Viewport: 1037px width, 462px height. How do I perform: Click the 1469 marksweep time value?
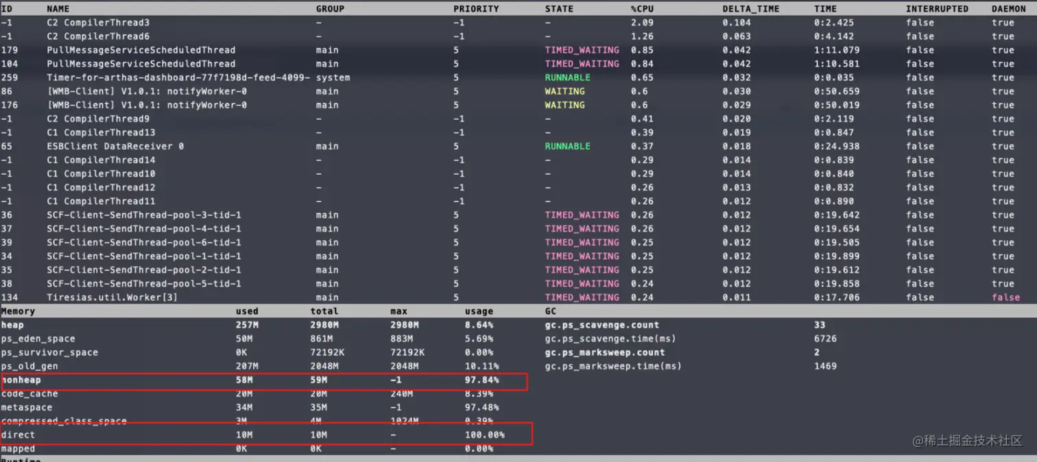tap(825, 366)
